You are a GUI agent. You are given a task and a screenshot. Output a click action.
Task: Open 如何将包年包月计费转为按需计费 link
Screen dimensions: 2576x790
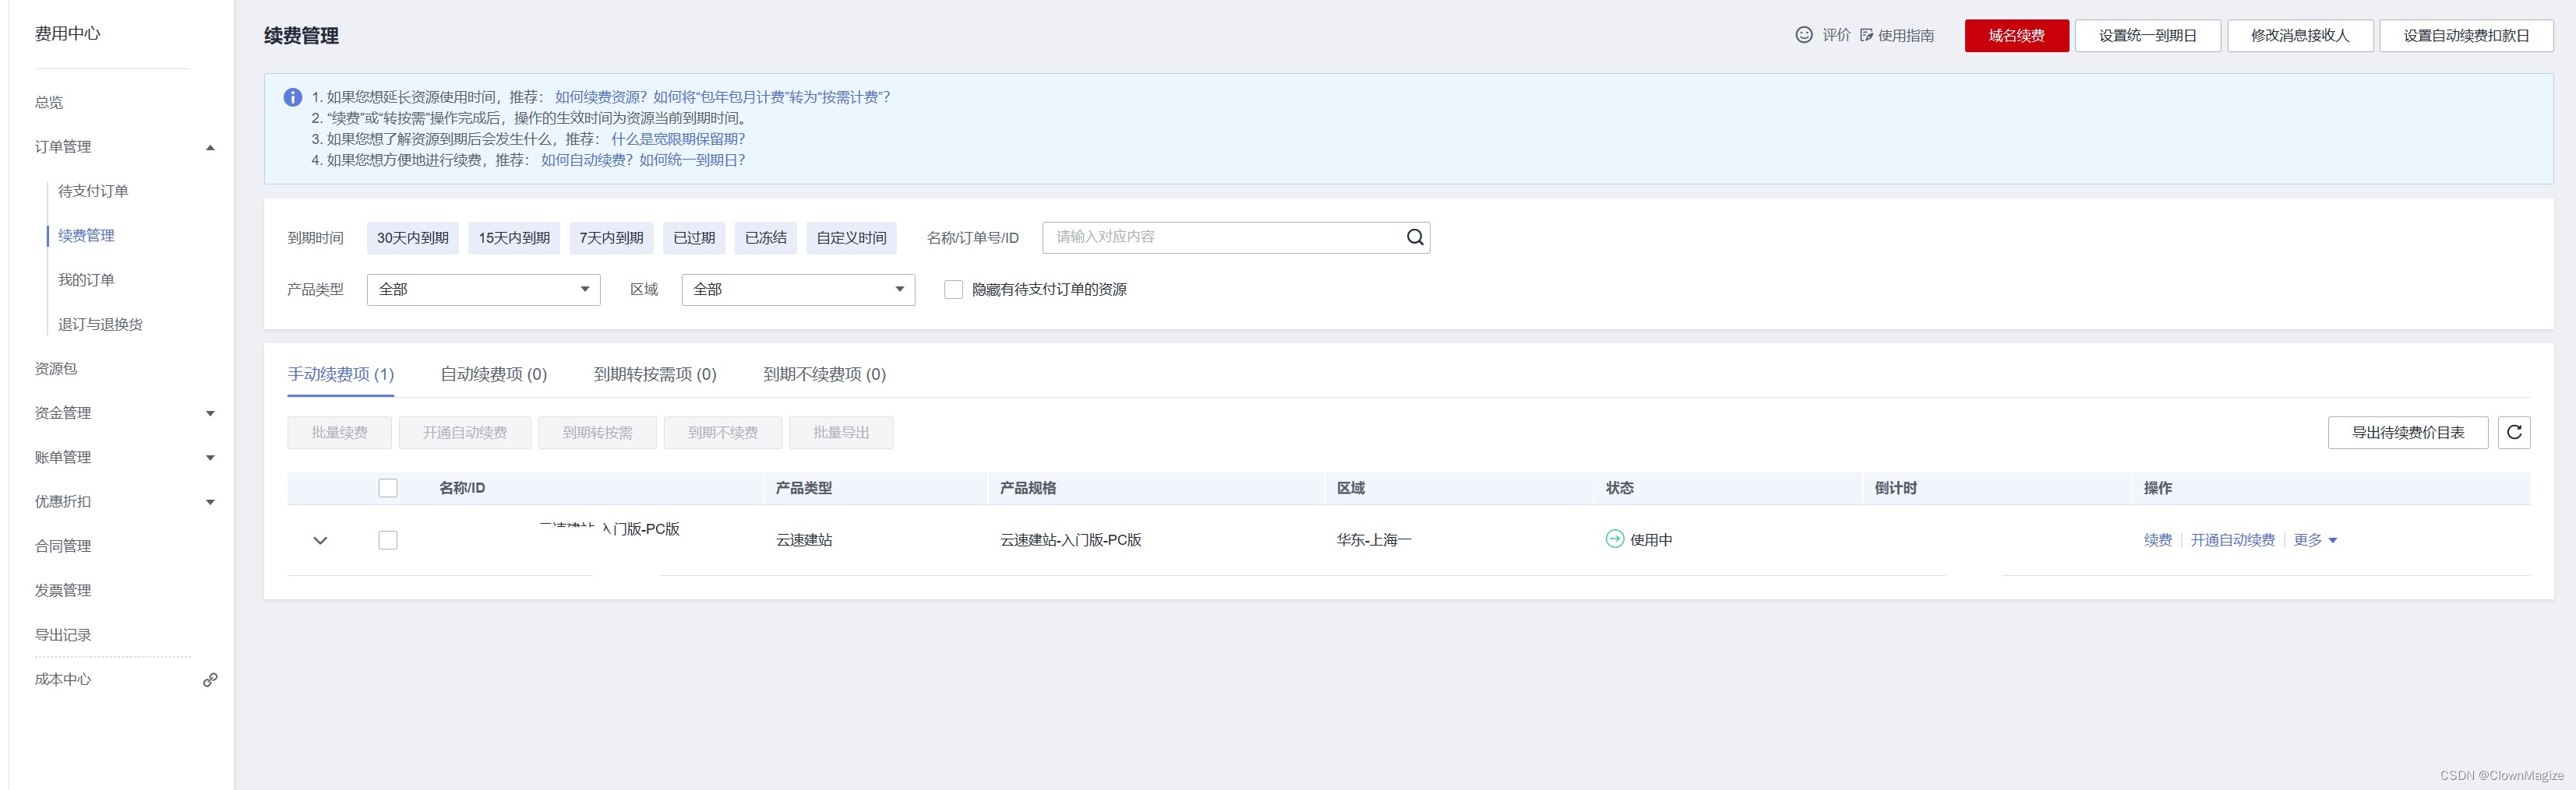(772, 97)
